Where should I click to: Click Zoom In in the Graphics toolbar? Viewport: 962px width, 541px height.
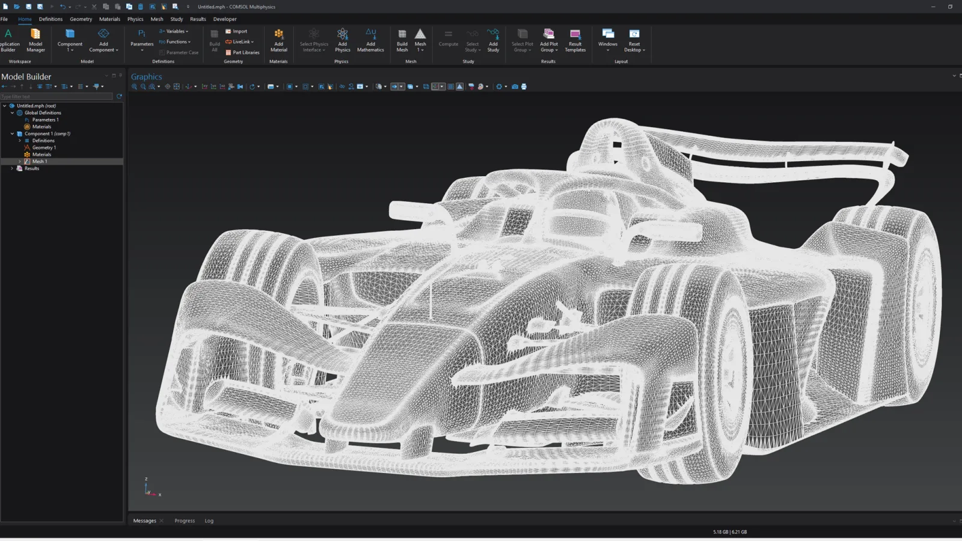[x=134, y=87]
